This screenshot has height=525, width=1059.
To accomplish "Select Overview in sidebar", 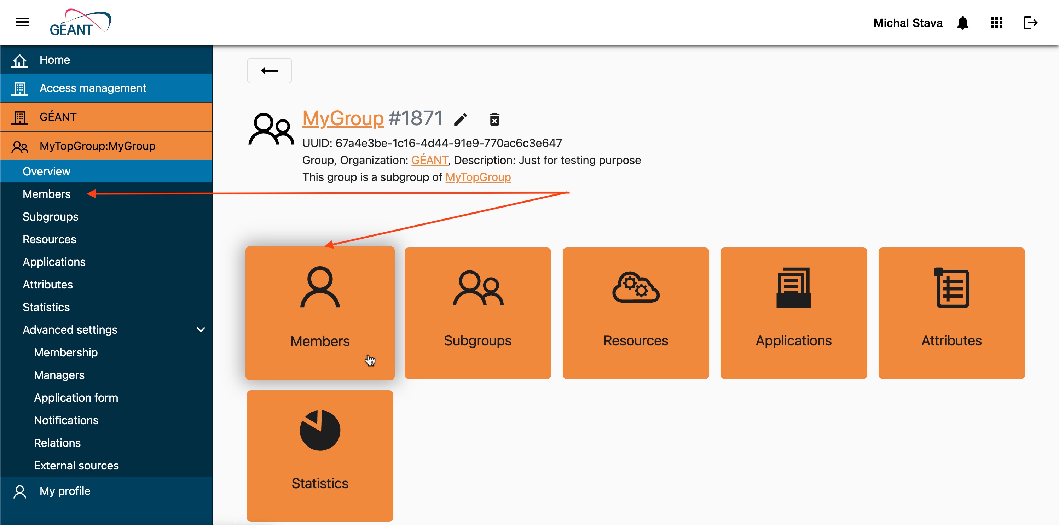I will 106,171.
